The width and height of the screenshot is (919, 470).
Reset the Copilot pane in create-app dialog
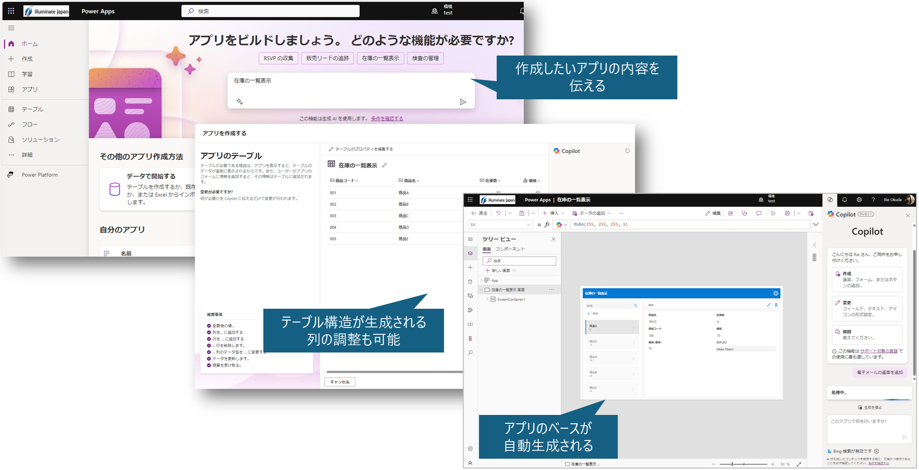point(627,151)
